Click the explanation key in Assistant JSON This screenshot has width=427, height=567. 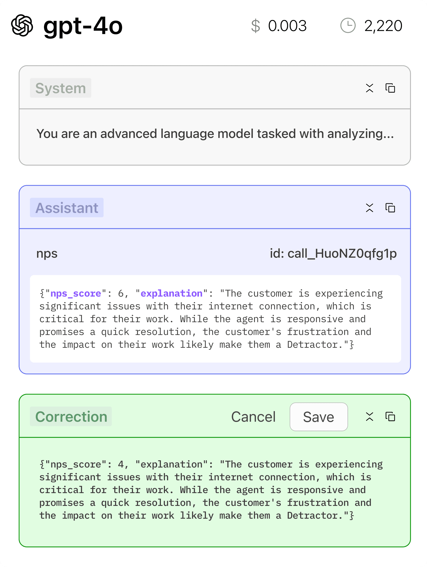(x=172, y=293)
